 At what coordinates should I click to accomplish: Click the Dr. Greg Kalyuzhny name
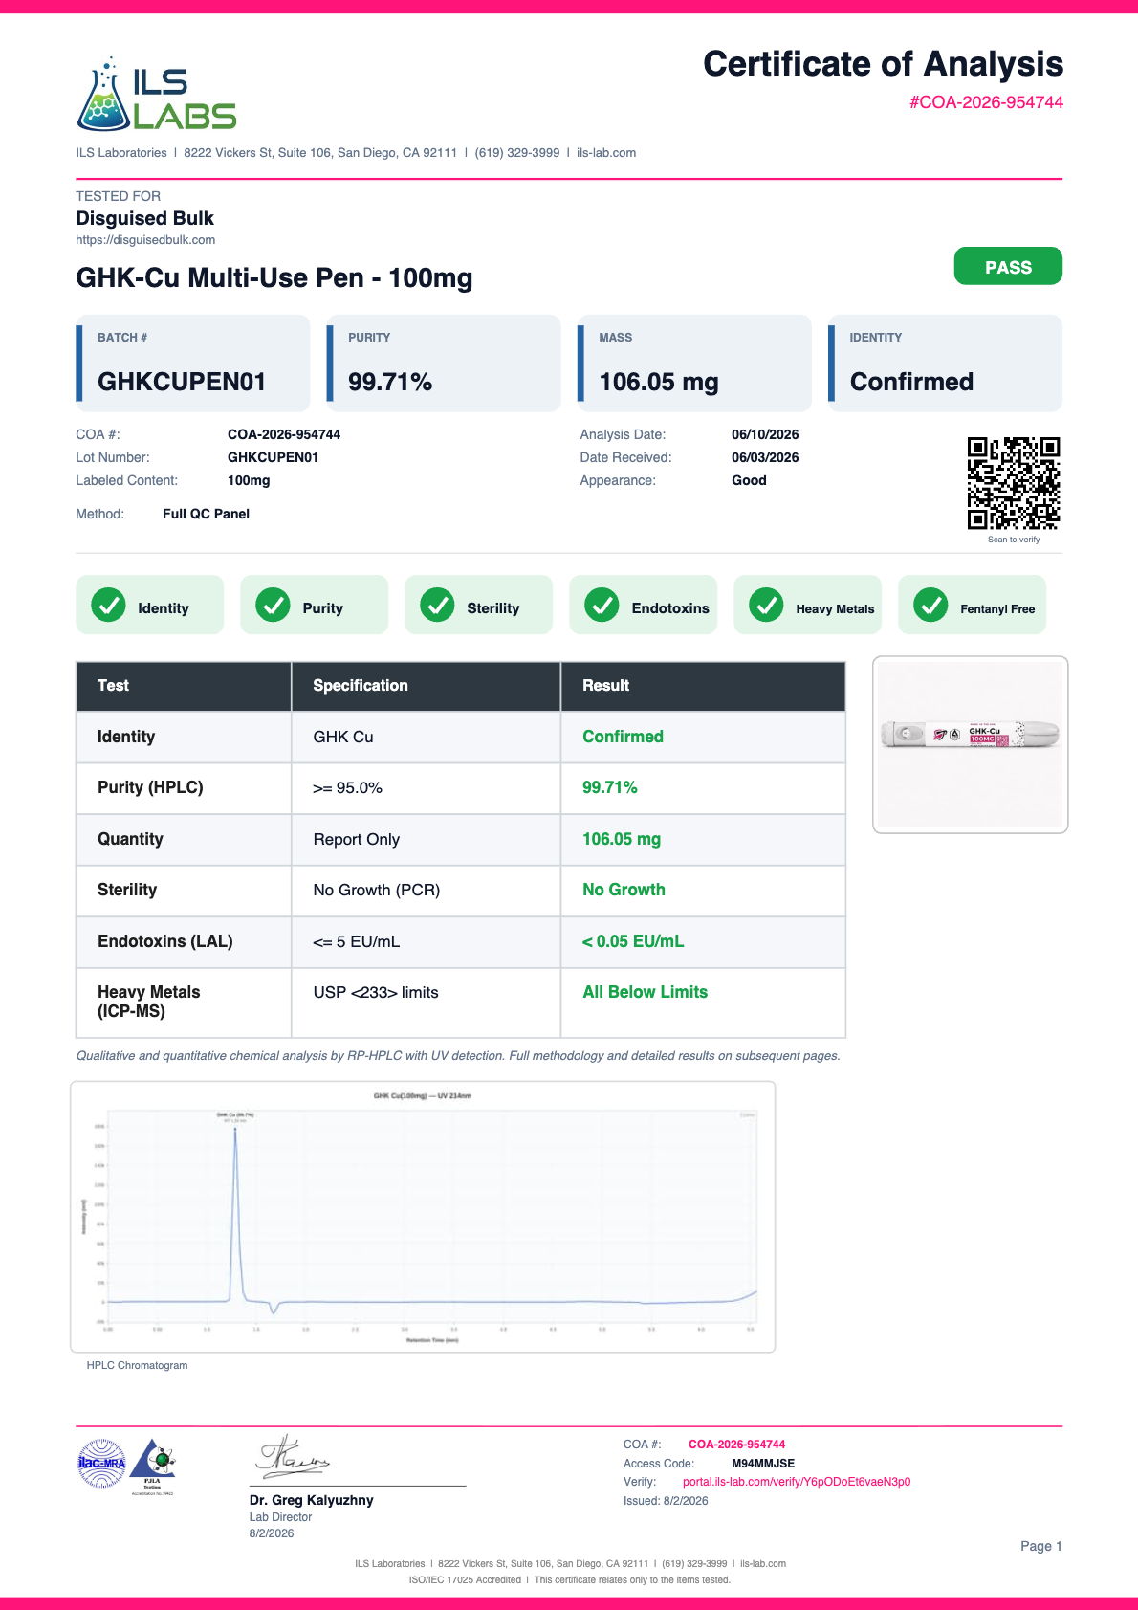312,1500
